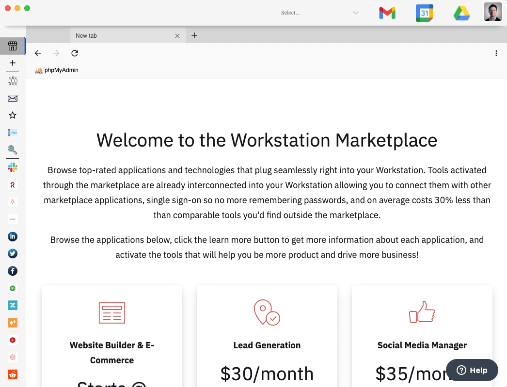The height and width of the screenshot is (387, 507).
Task: Open the QuickBooks sidebar icon
Action: coord(13,288)
